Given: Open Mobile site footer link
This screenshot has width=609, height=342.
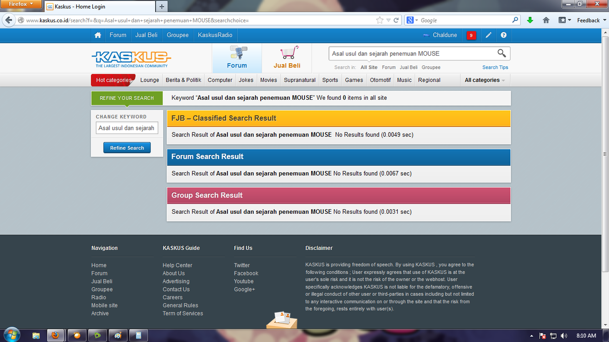Looking at the screenshot, I should (104, 305).
